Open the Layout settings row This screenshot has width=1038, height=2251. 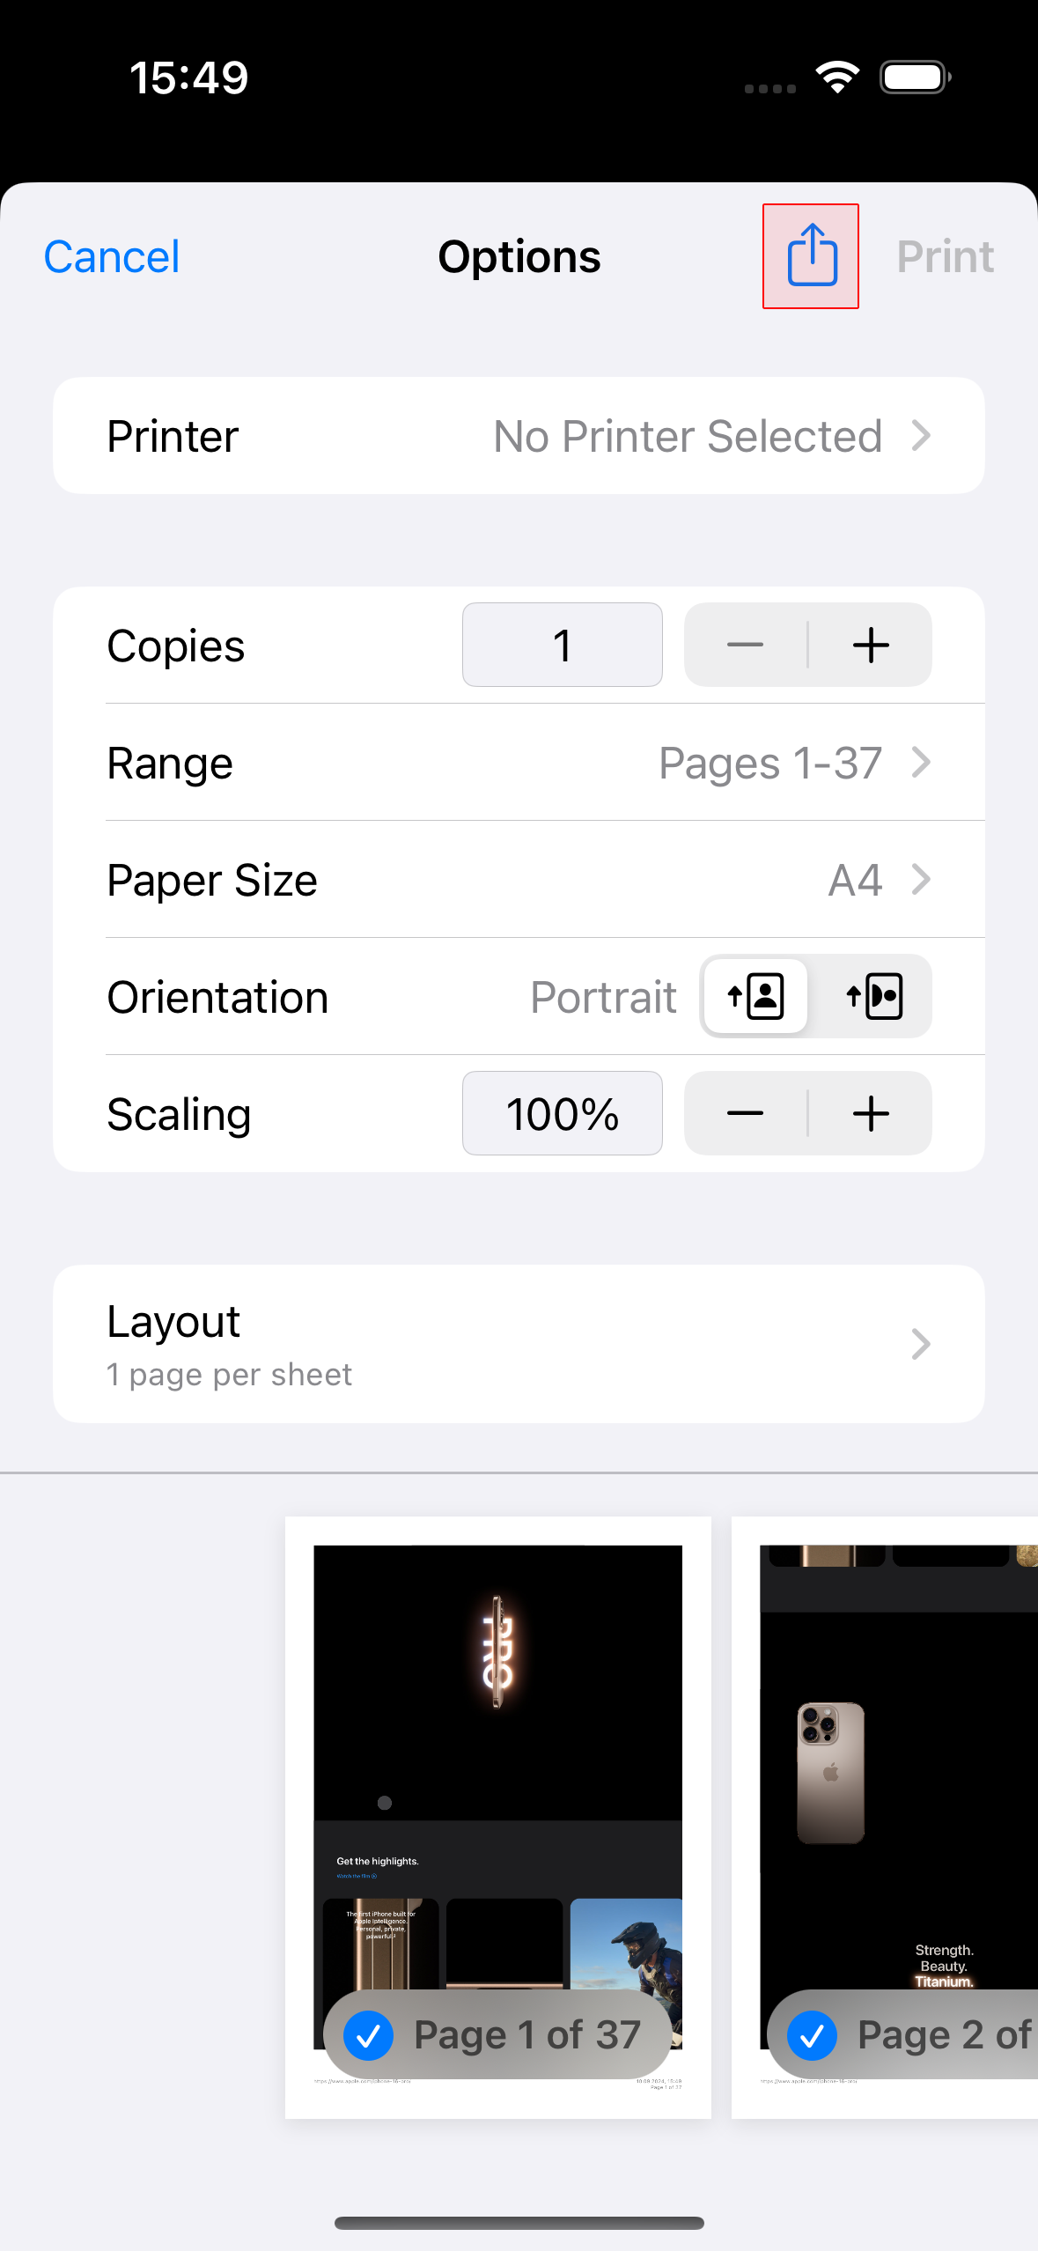[519, 1344]
